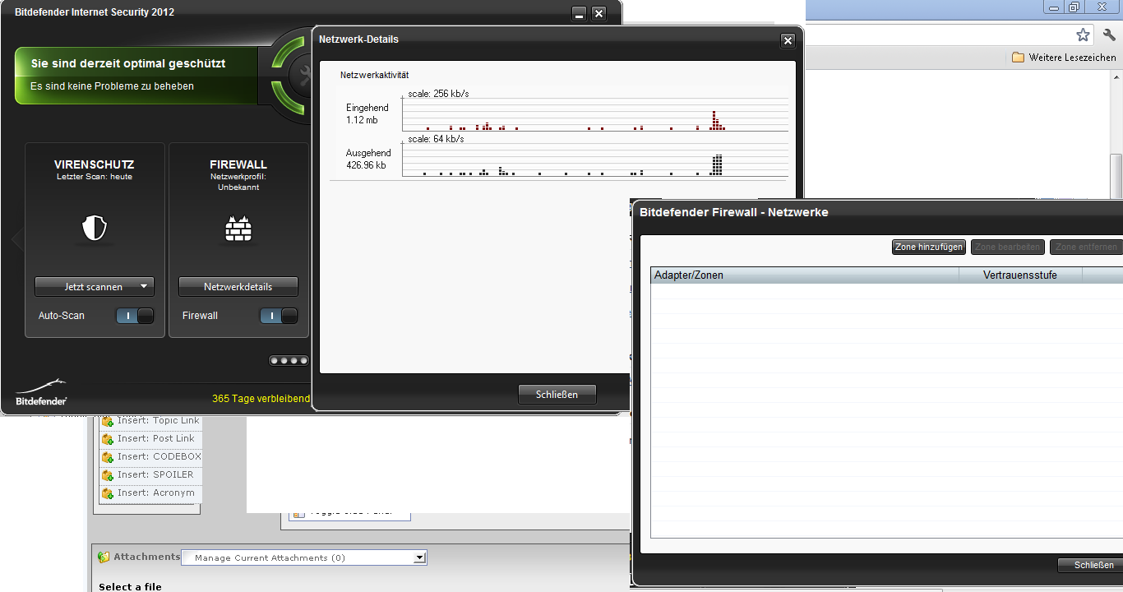Click the bookmark star icon in Chrome
Image resolution: width=1123 pixels, height=592 pixels.
[x=1083, y=35]
